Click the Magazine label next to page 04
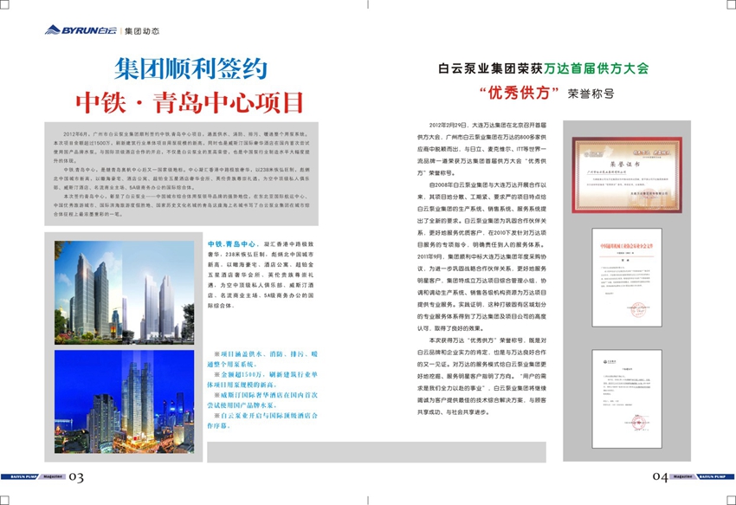The height and width of the screenshot is (505, 736). [x=684, y=476]
